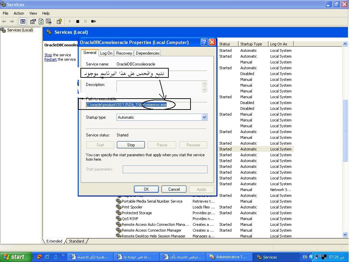Click Cancel in the Properties dialog
Image resolution: width=349 pixels, height=262 pixels.
click(174, 189)
